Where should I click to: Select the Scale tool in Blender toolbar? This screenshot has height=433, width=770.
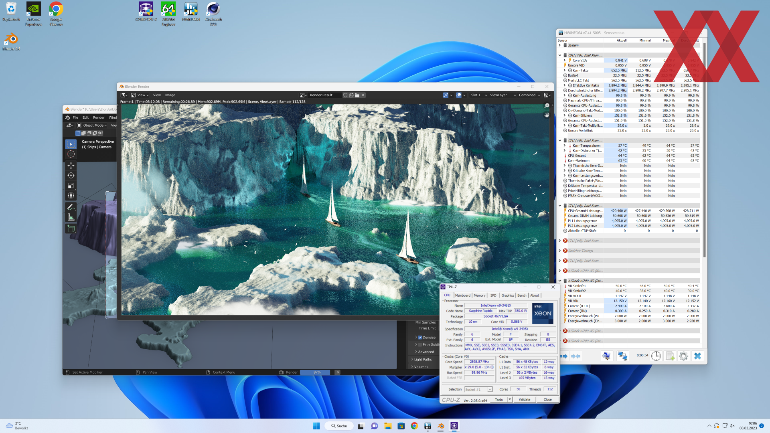[71, 186]
